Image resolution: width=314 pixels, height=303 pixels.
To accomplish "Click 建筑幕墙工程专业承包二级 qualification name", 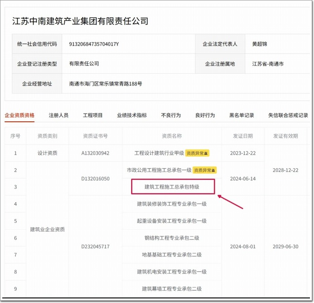I will point(172,289).
